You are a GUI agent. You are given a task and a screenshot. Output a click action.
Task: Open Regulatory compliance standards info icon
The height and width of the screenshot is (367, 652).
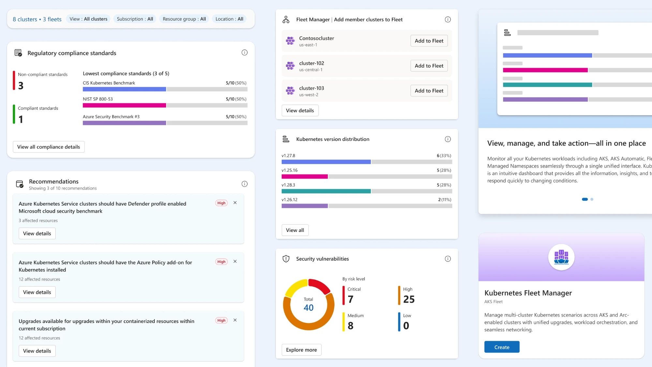(x=244, y=53)
